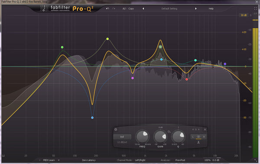260x164 pixels.
Task: Click the 1k frequency axis label
Action: [145, 156]
